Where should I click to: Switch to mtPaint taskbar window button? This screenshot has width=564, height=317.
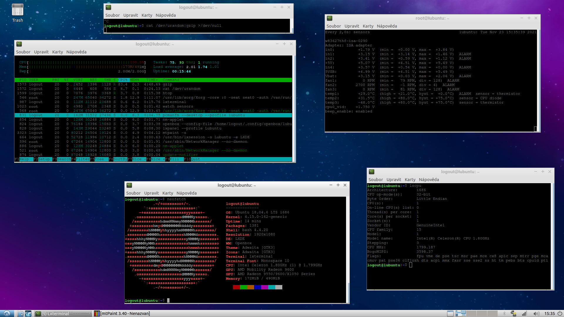coord(122,313)
